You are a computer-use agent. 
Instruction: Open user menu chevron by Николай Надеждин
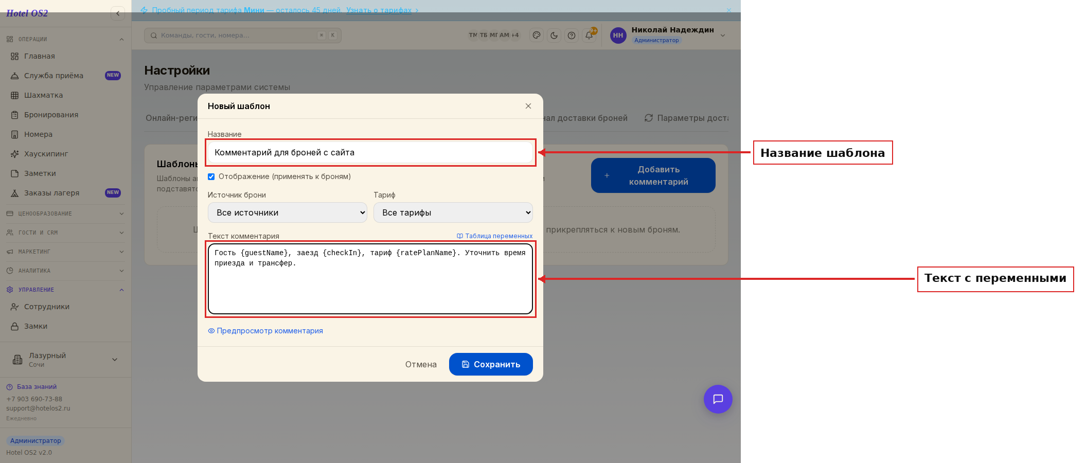[723, 35]
